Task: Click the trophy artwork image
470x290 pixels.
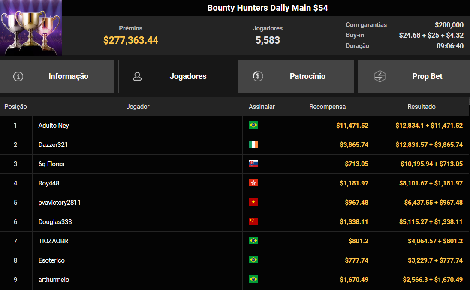Action: (x=31, y=28)
